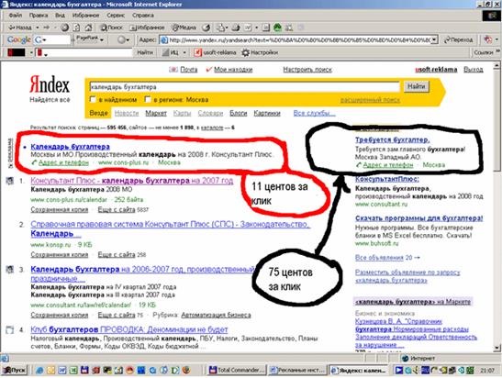Open the 'Требуется бухгалтер' ad link
Viewport: 502px width, 378px height.
pyautogui.click(x=392, y=139)
